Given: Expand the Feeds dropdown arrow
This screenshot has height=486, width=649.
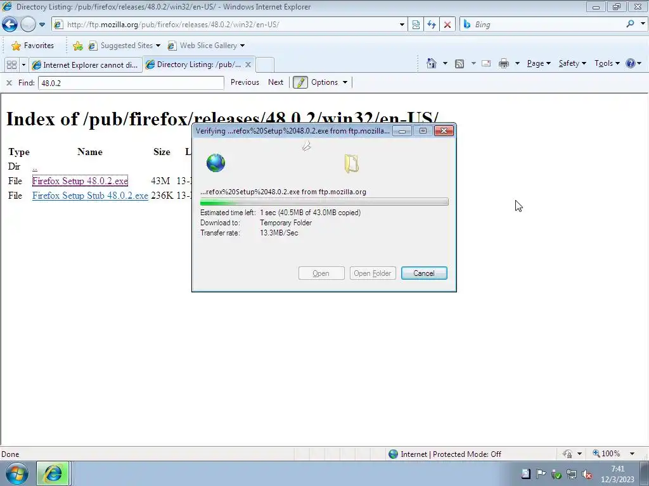Looking at the screenshot, I should tap(473, 63).
